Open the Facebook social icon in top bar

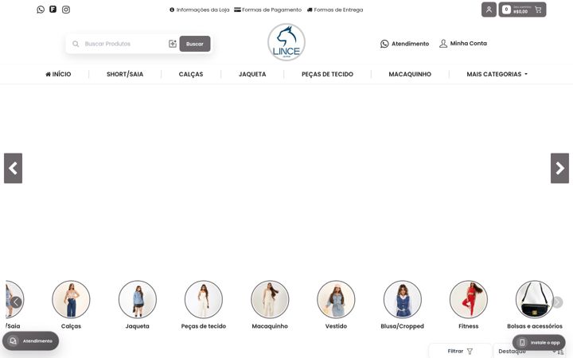(53, 9)
